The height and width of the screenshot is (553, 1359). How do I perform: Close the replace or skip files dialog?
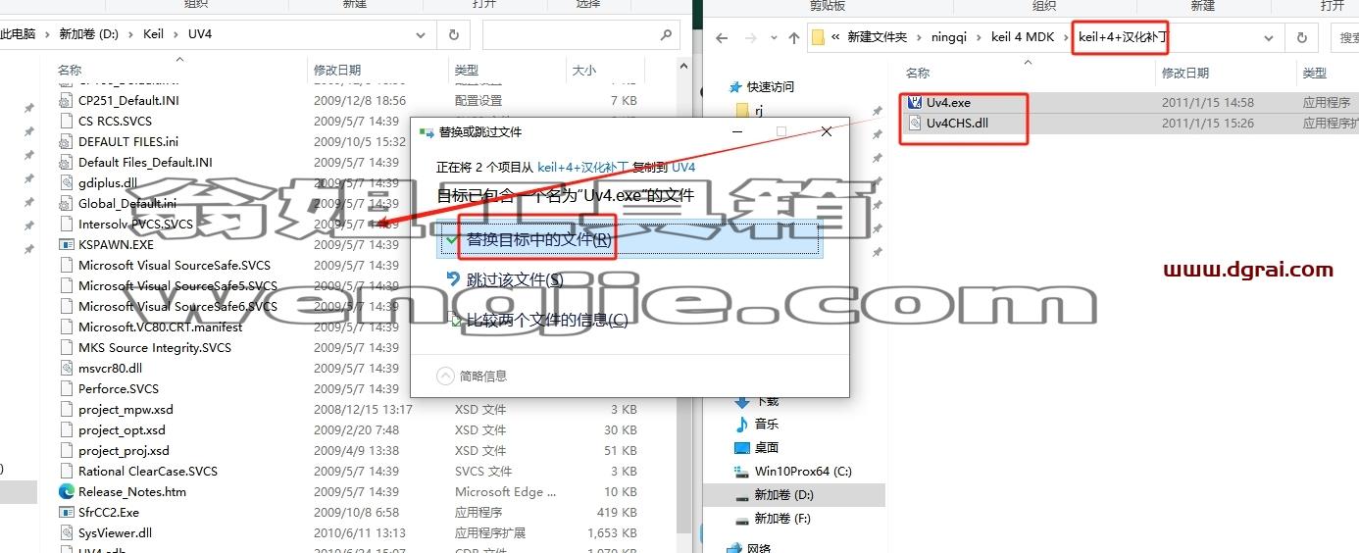click(827, 131)
